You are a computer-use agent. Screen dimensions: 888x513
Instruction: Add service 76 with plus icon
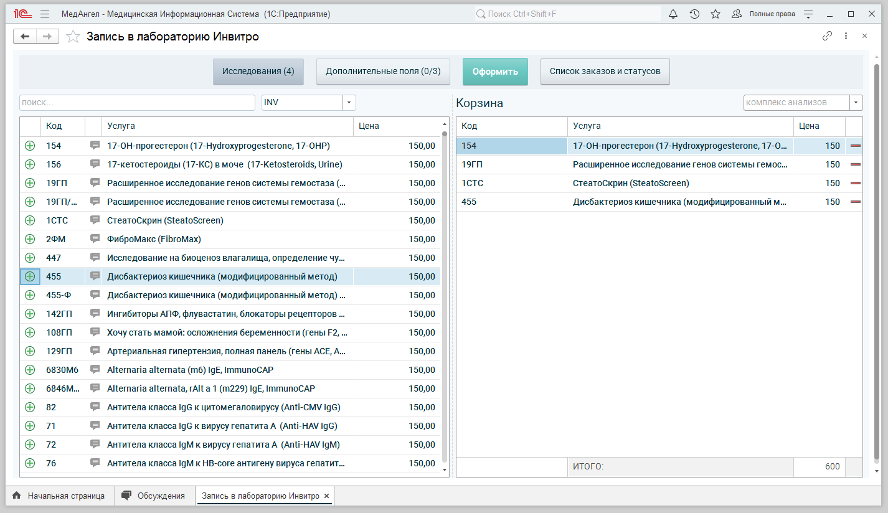(30, 463)
